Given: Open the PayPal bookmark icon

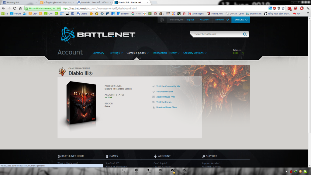Looking at the screenshot, I should (107, 14).
